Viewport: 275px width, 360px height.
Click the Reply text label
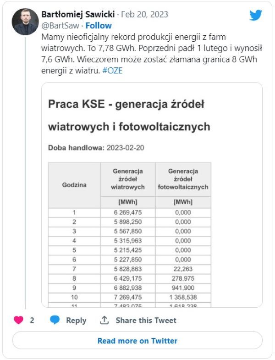tap(76, 321)
